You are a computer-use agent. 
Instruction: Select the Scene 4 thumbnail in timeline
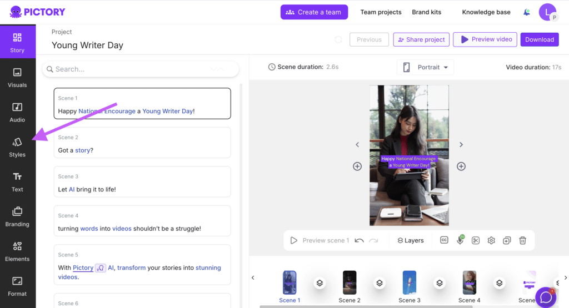pos(469,282)
